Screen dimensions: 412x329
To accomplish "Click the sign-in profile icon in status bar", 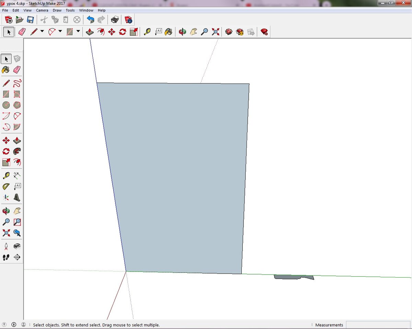I will [x=23, y=324].
